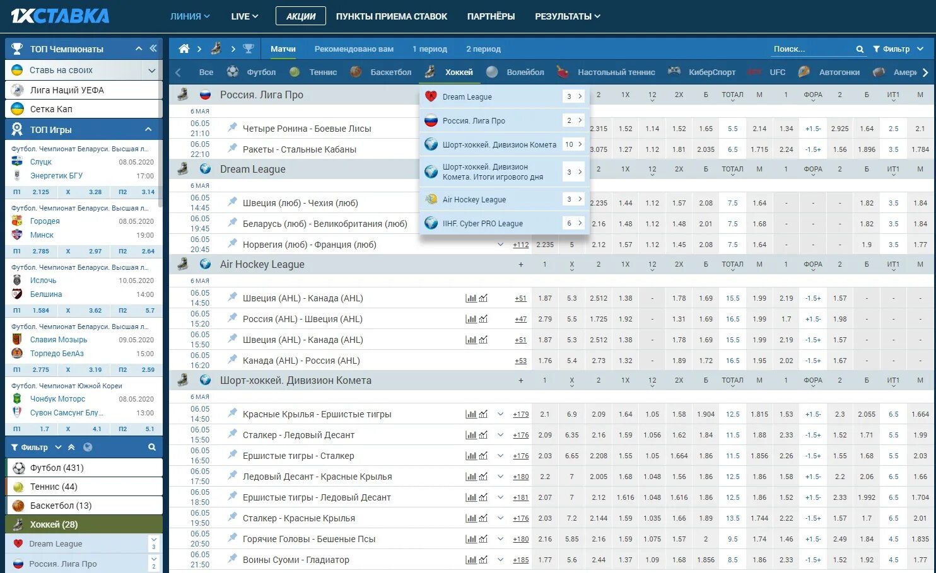This screenshot has width=936, height=573.
Task: Open ПАРТНЁРЫ link
Action: (x=491, y=16)
